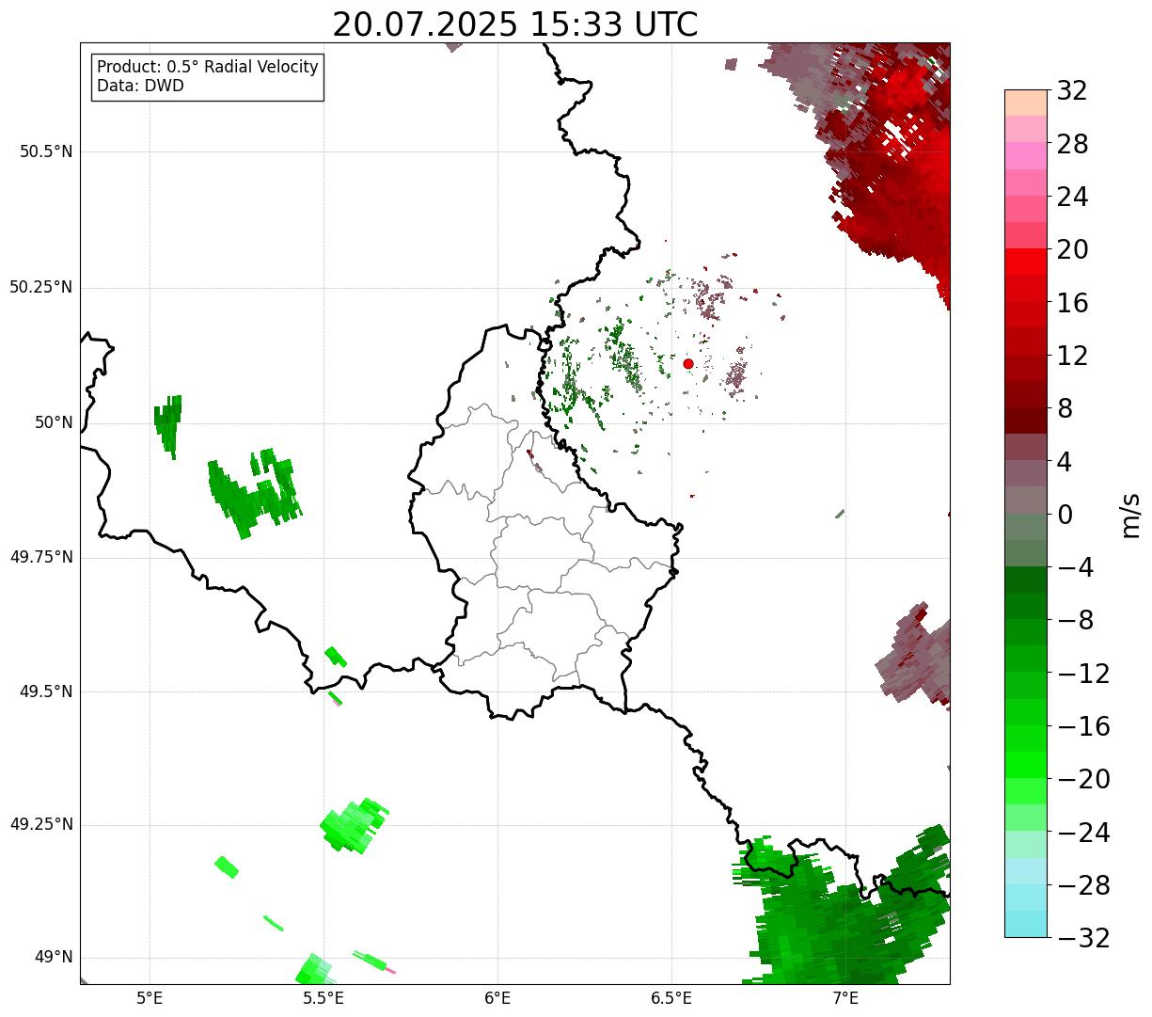Click the colorbar tick label −32
Viewport: 1152px width, 1017px height.
pyautogui.click(x=1083, y=938)
